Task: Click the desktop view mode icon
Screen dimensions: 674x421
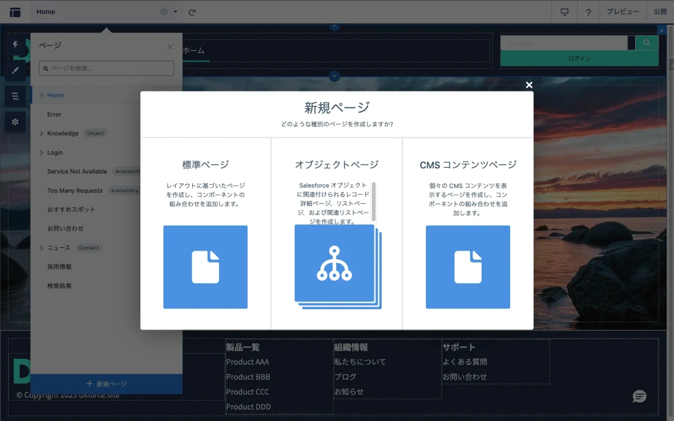Action: click(x=564, y=12)
